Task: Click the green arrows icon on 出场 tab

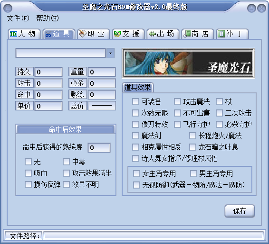Action: tap(153, 34)
